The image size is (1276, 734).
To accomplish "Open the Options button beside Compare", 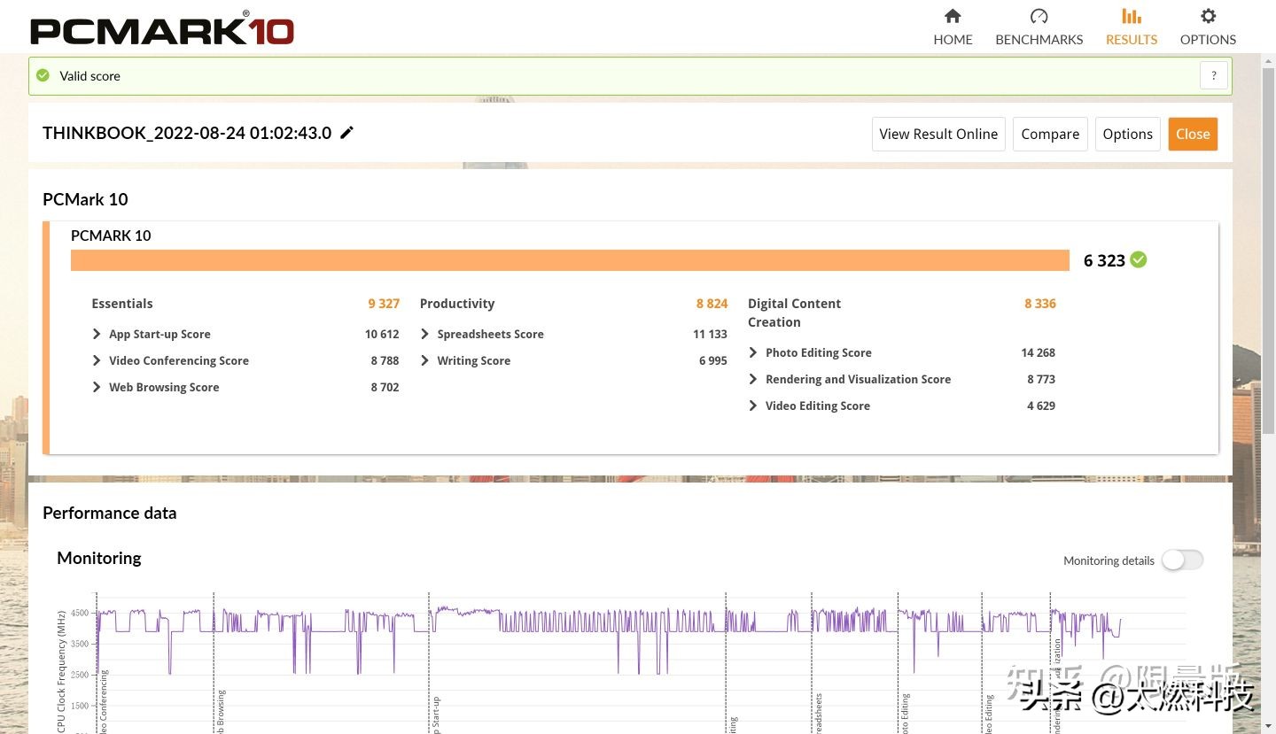I will coord(1127,135).
